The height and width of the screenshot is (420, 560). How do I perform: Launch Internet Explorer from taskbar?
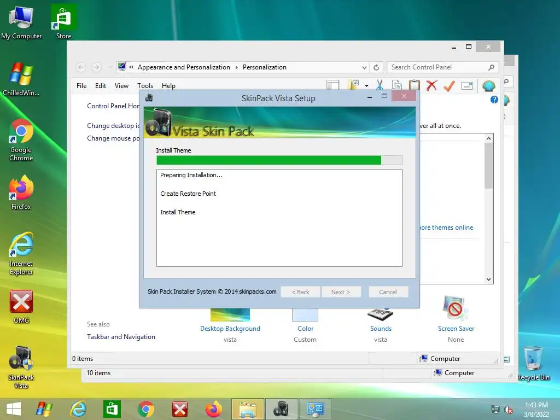78,409
